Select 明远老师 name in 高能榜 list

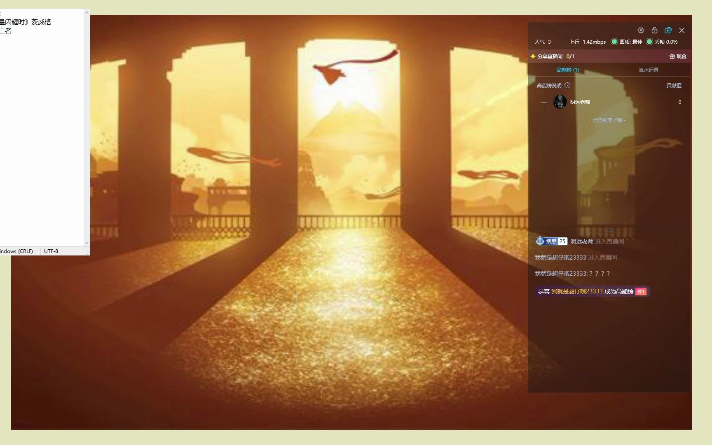point(580,102)
